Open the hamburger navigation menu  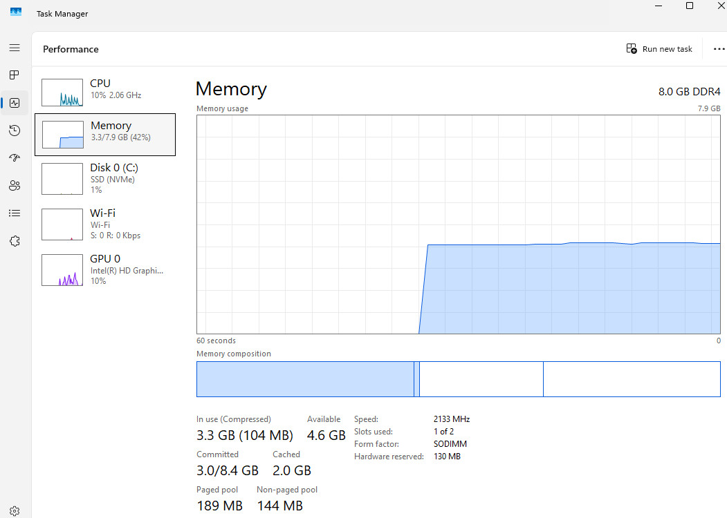[15, 48]
